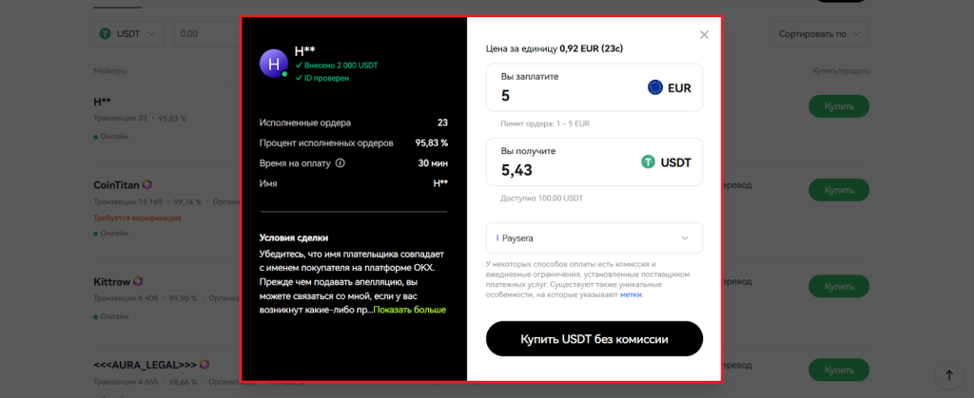Click the Показать больше link
This screenshot has width=974, height=398.
pos(410,310)
